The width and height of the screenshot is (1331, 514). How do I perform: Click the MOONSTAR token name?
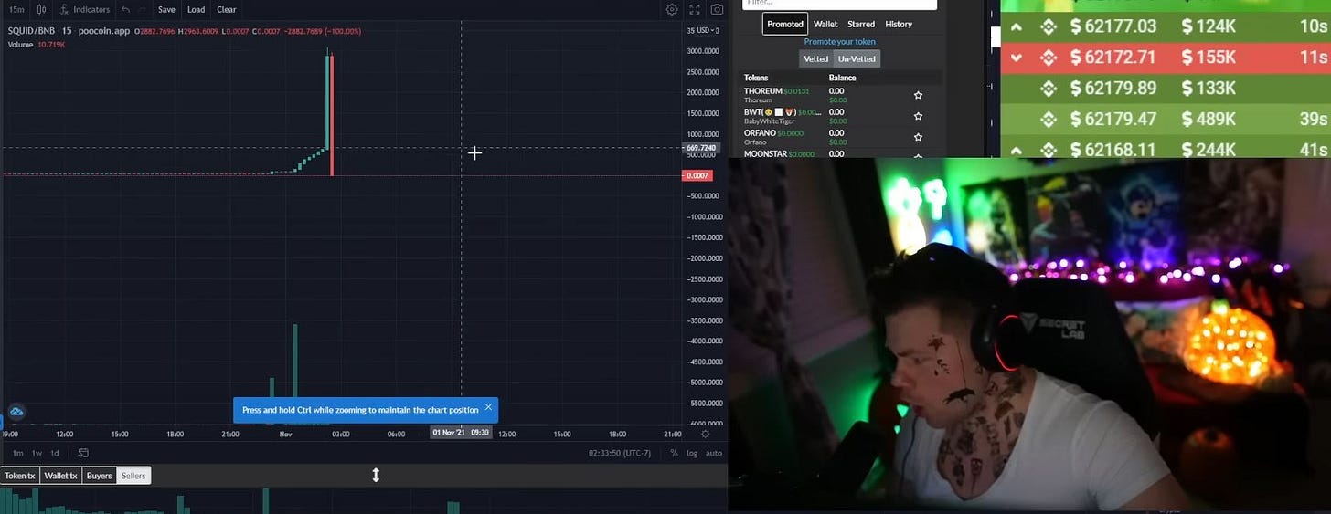tap(765, 153)
